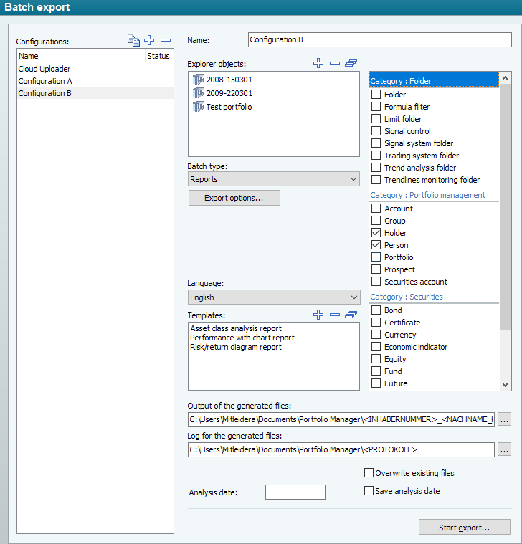Image resolution: width=522 pixels, height=544 pixels.
Task: Remove explorer object using minus icon
Action: pos(334,64)
